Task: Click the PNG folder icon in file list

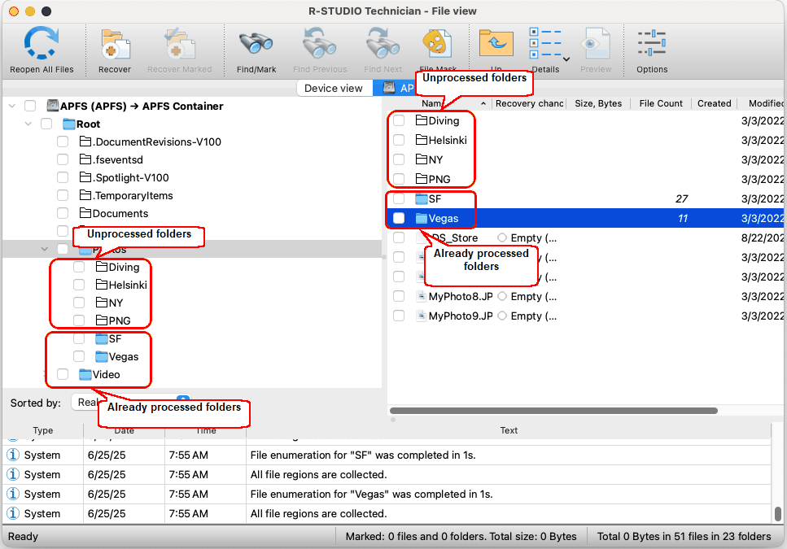Action: [x=422, y=179]
